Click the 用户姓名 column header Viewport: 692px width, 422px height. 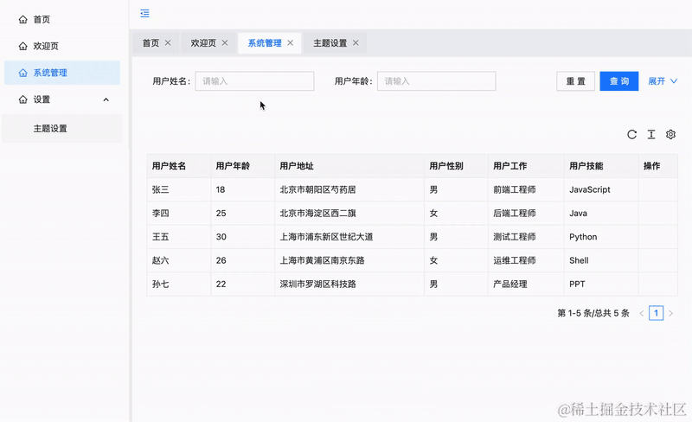coord(179,166)
